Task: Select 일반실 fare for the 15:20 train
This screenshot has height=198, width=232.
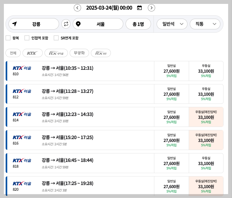Action: click(x=171, y=140)
